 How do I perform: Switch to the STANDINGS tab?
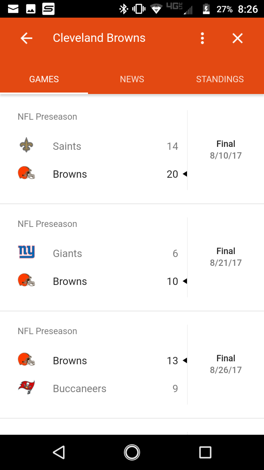pyautogui.click(x=220, y=79)
